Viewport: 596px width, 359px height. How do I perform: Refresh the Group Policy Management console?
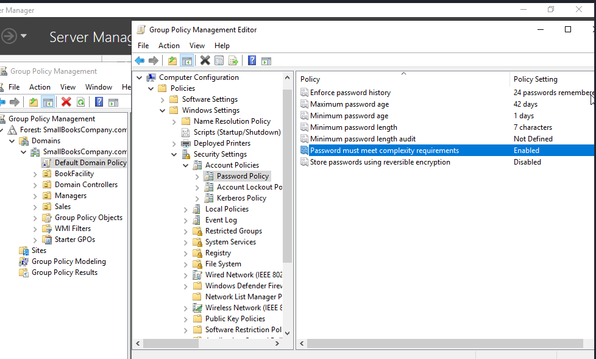[x=80, y=102]
